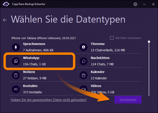This screenshot has width=158, height=113.
Task: Open settings via the gear icon
Action: pyautogui.click(x=135, y=4)
